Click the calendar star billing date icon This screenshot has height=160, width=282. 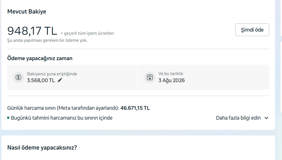[149, 77]
